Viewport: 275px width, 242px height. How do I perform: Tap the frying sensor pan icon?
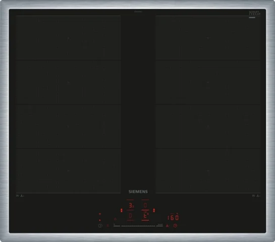pos(168,226)
